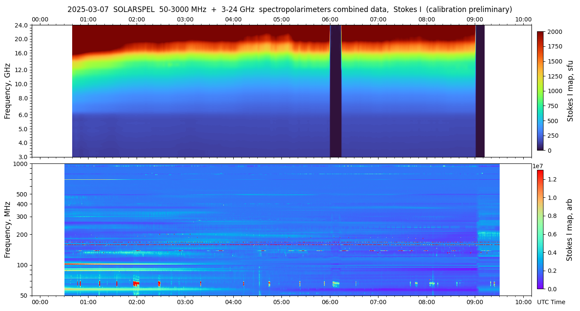
Task: Click the 06:00 tick label on the top time axis
Action: (330, 19)
